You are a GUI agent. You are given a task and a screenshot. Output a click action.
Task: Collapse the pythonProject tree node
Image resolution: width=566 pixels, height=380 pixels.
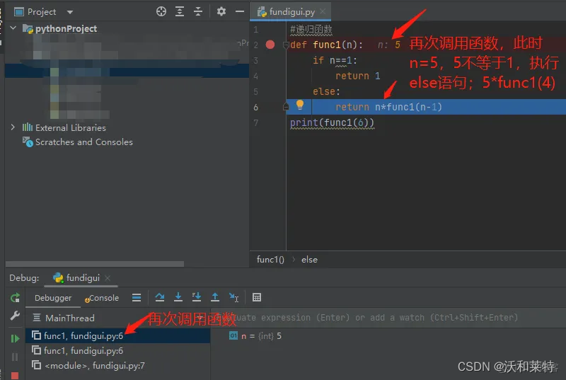pyautogui.click(x=13, y=28)
